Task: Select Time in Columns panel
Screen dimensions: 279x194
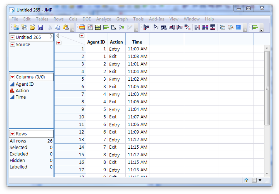Action: click(21, 97)
